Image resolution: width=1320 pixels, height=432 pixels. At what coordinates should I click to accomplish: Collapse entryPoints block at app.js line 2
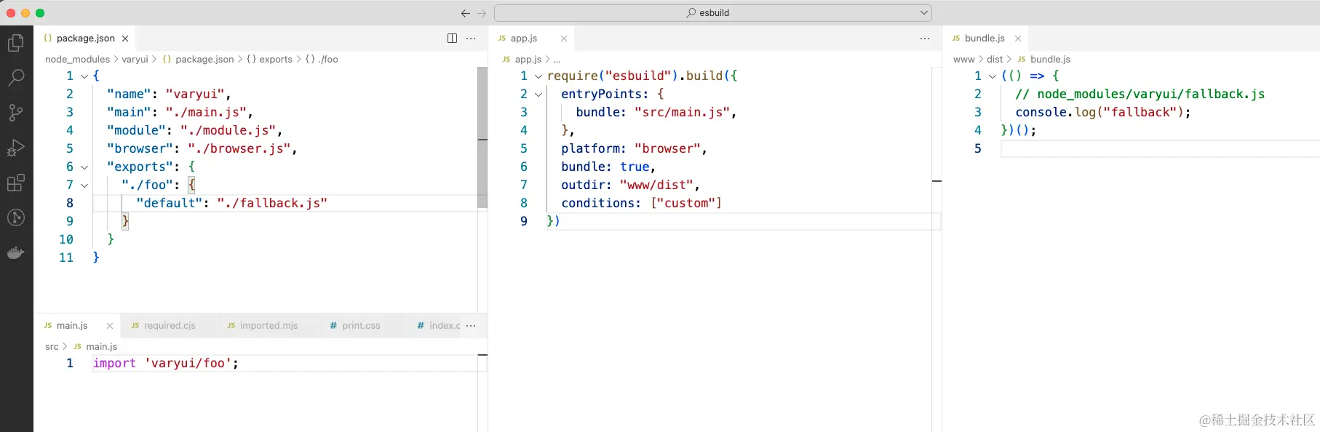point(538,95)
